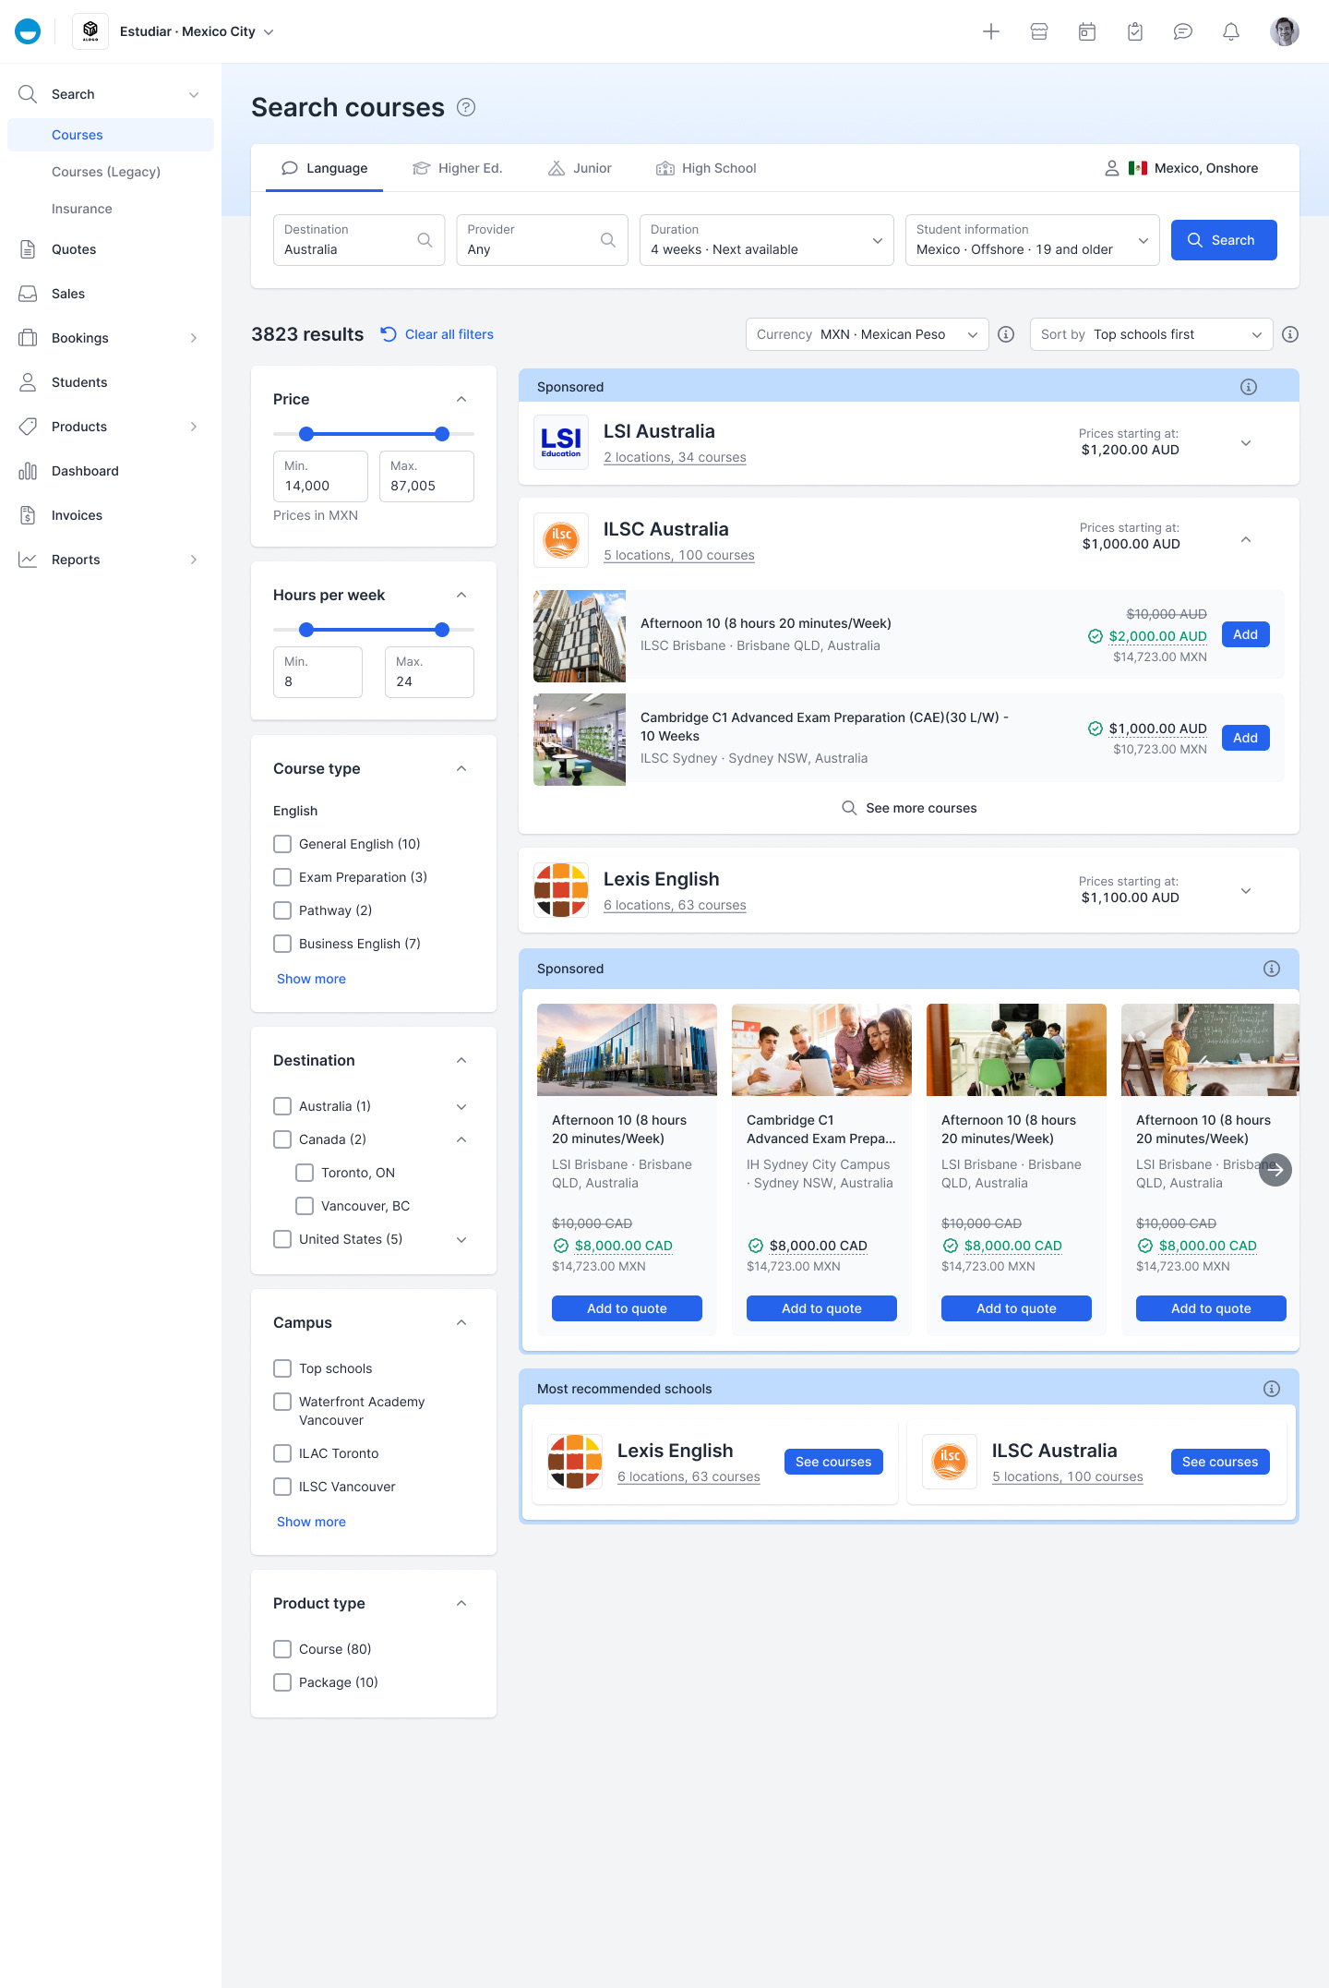Image resolution: width=1329 pixels, height=1988 pixels.
Task: Open the calendar icon in top bar
Action: pos(1087,31)
